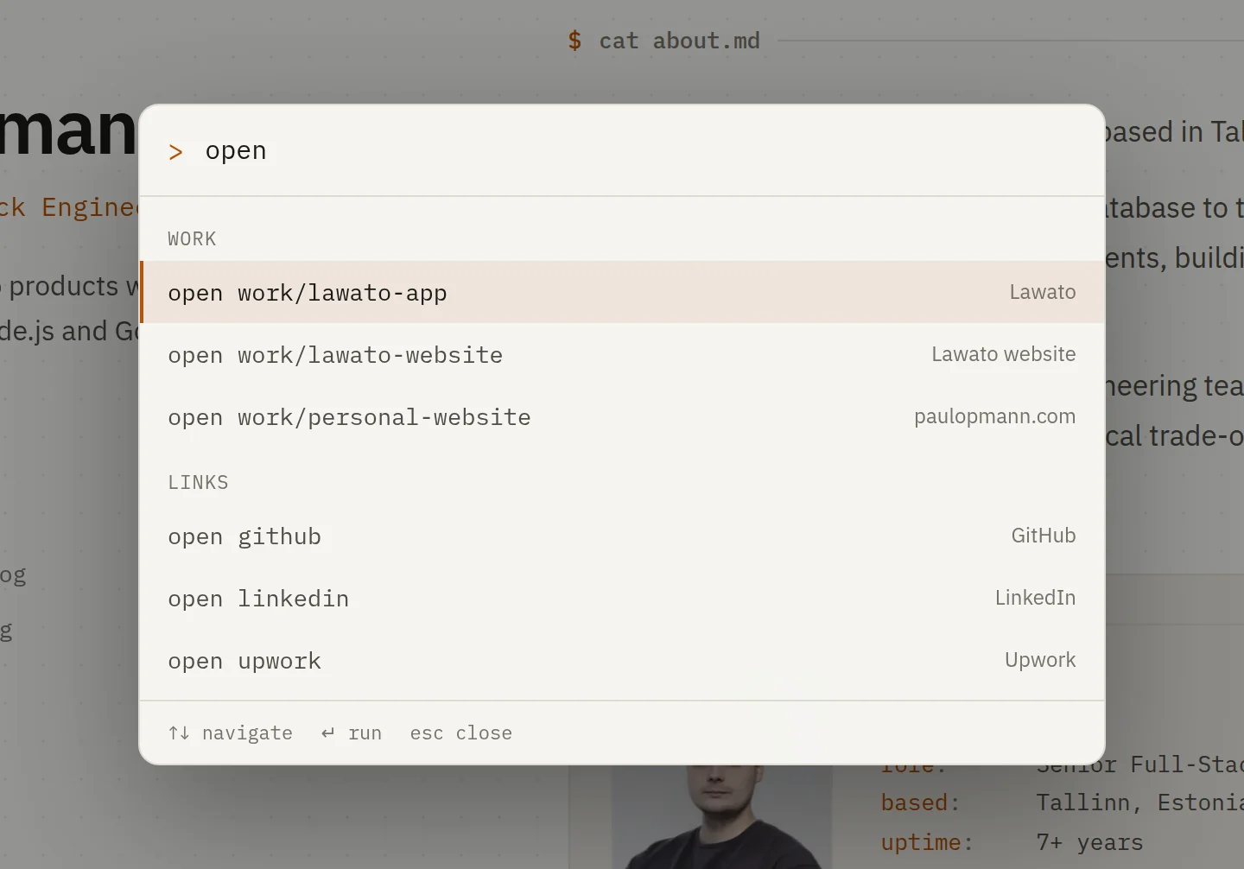Click the "LINKS" section heading
This screenshot has width=1244, height=869.
click(198, 482)
